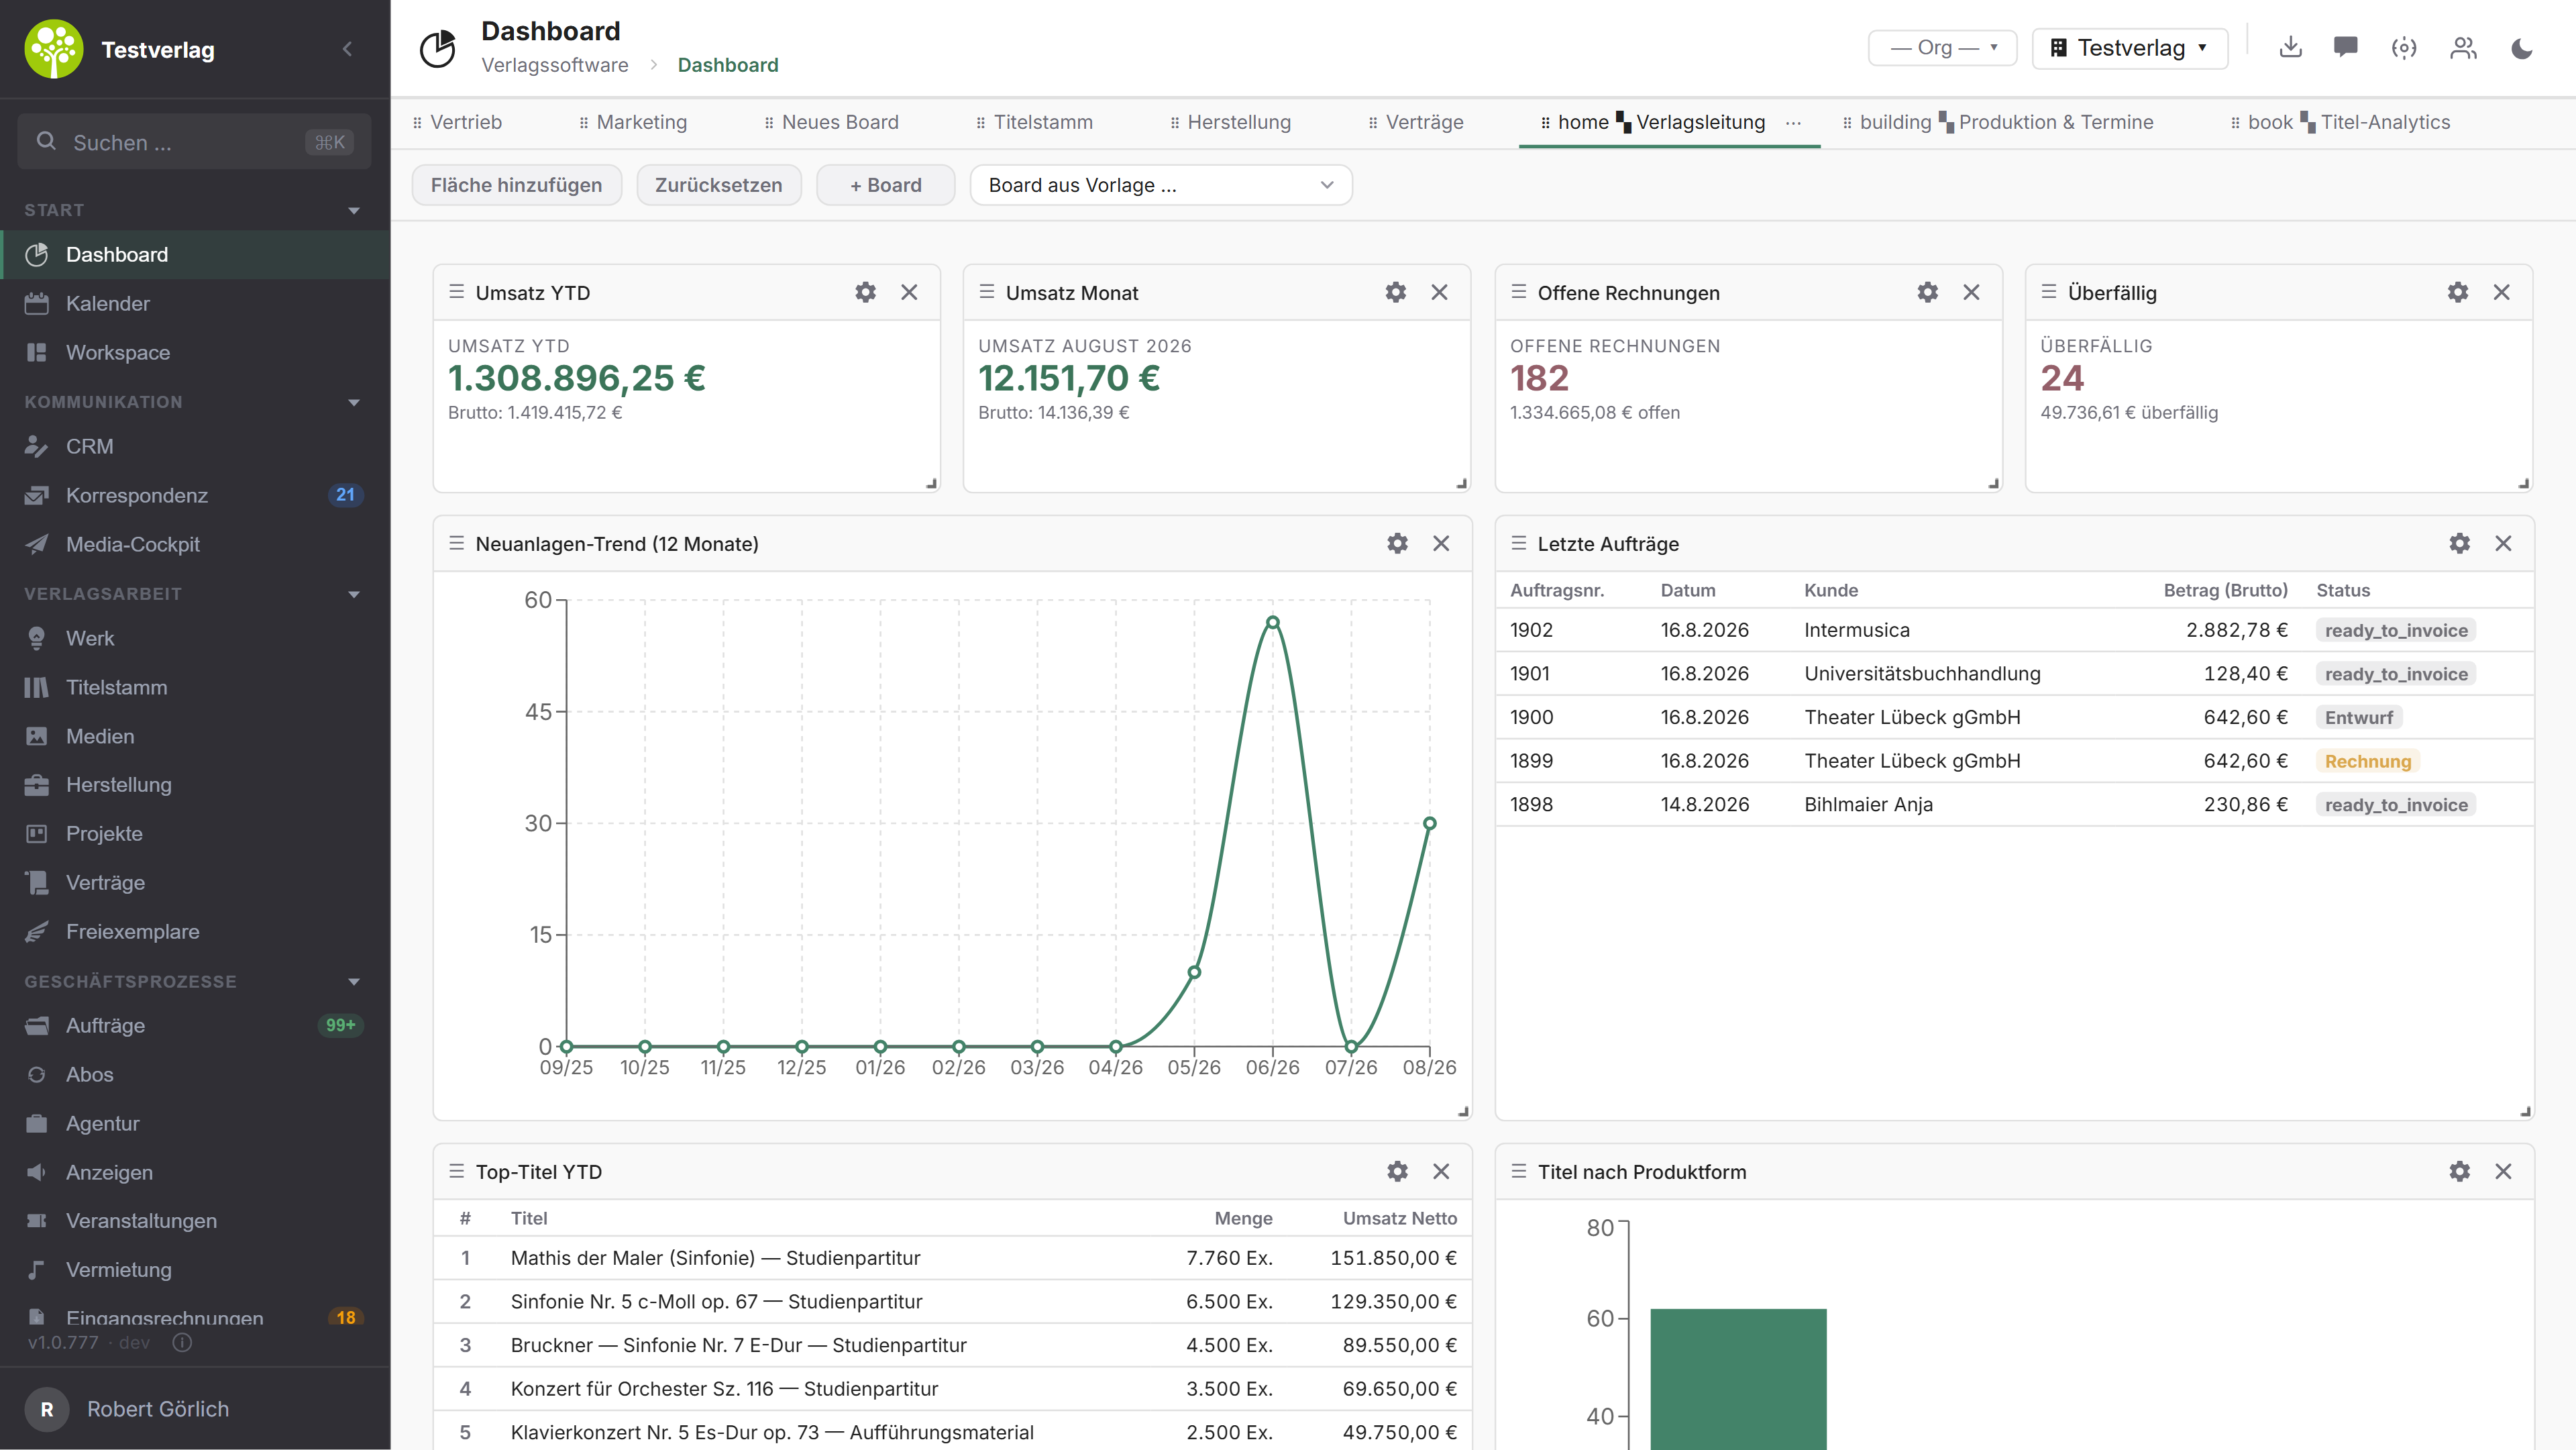The height and width of the screenshot is (1450, 2576).
Task: Open settings gear of Überfällig widget
Action: tap(2458, 292)
